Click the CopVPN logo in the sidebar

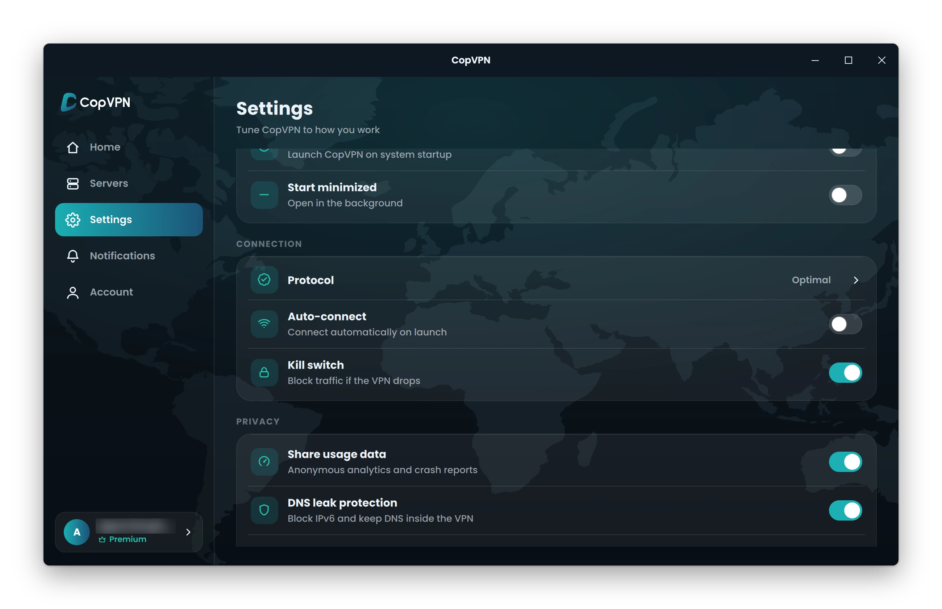96,102
